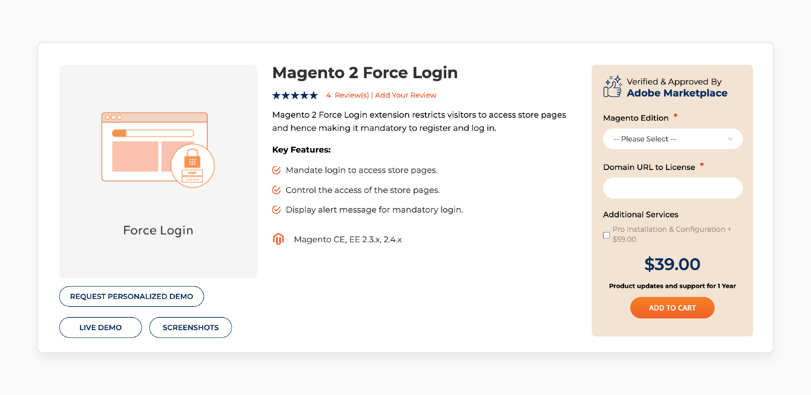Click the Adobe Marketplace text
The width and height of the screenshot is (811, 395).
(677, 93)
